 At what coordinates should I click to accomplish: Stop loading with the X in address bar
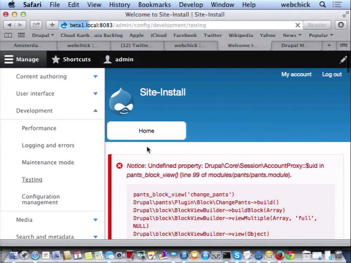(x=298, y=25)
